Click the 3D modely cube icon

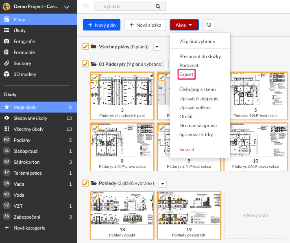(7, 74)
